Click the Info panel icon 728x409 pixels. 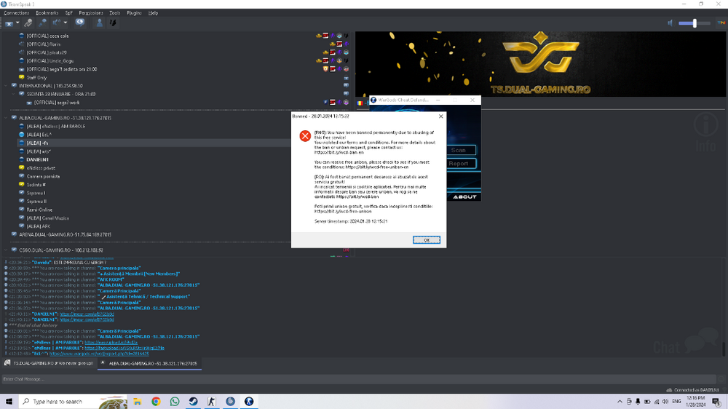click(x=705, y=131)
